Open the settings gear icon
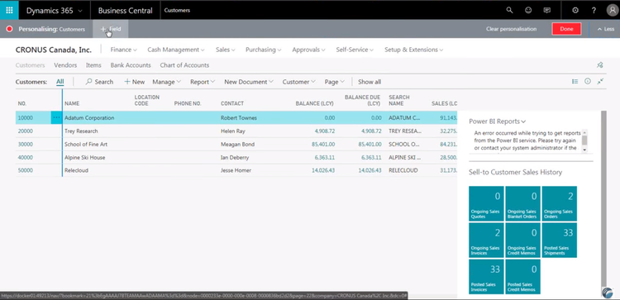This screenshot has height=300, width=620. click(x=575, y=10)
